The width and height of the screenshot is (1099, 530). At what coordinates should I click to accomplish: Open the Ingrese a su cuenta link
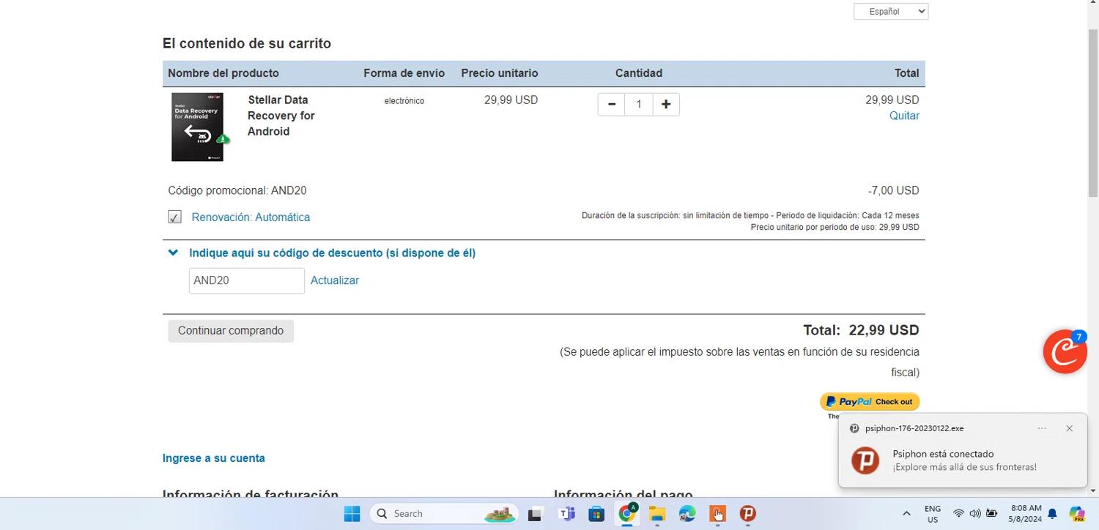tap(213, 458)
